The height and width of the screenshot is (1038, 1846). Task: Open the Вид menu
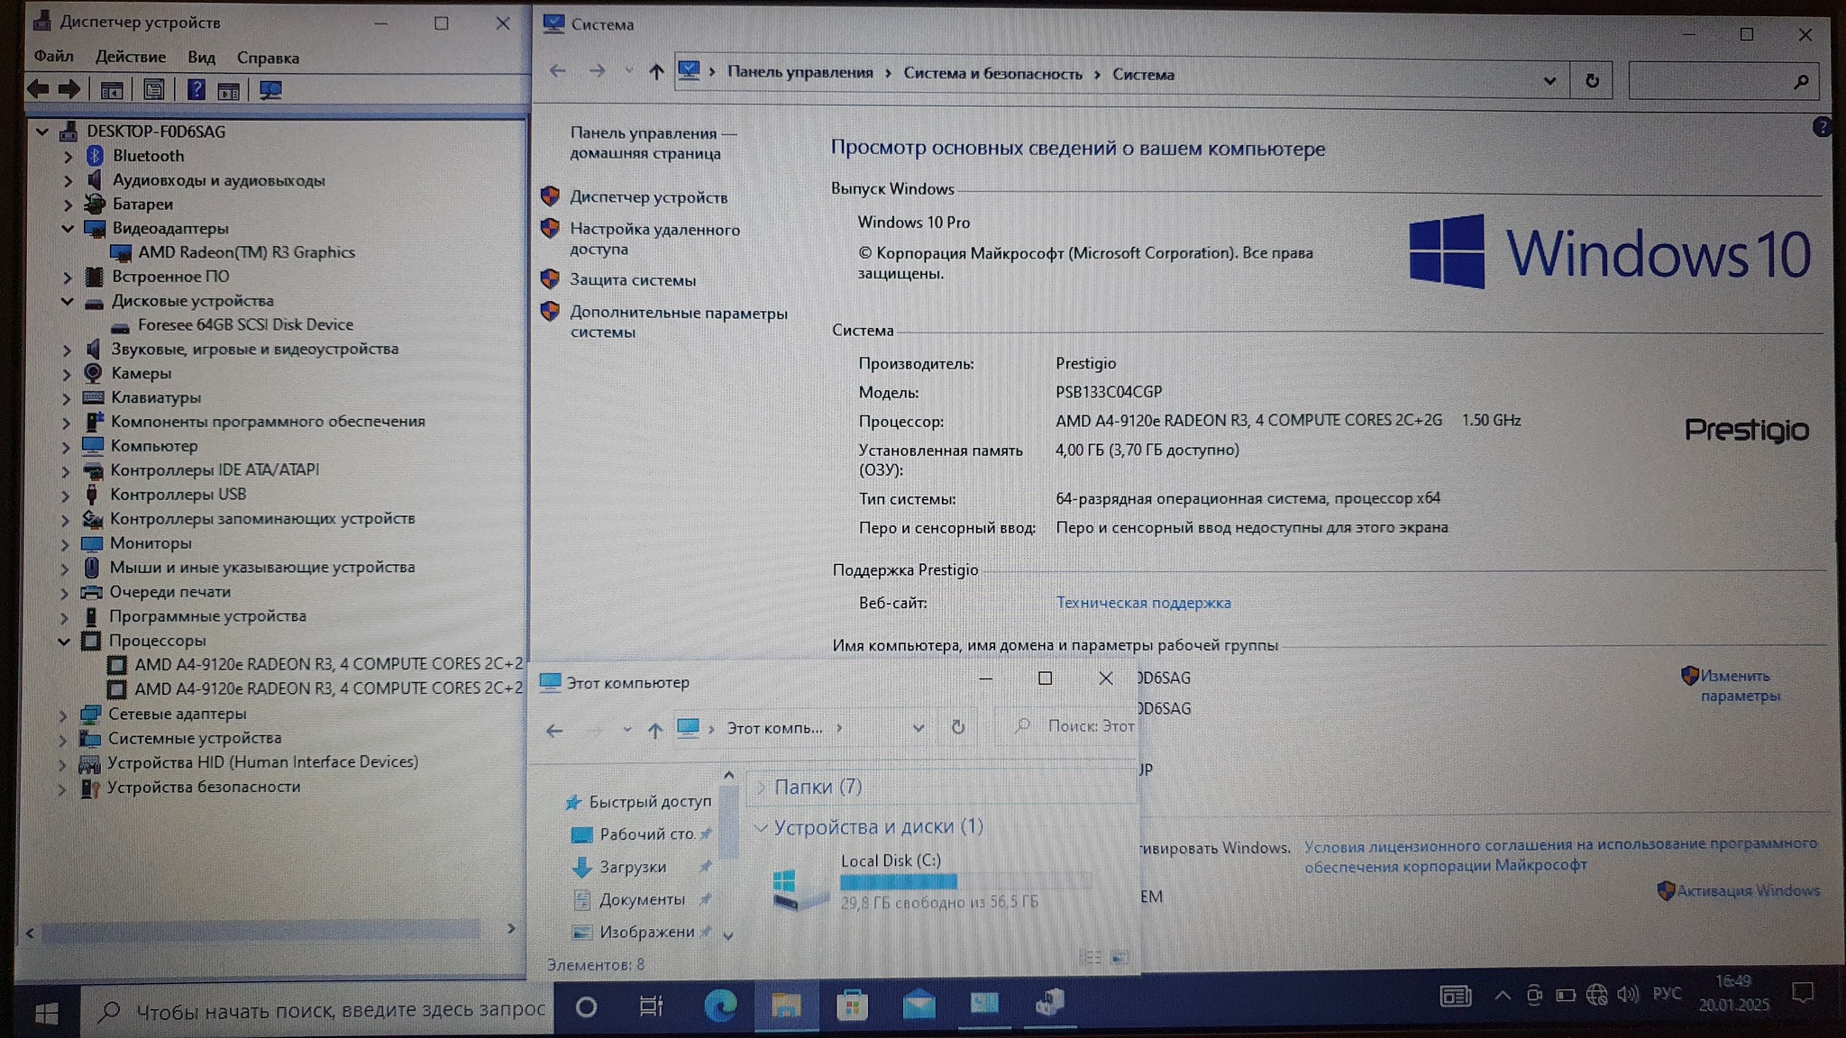[x=201, y=58]
